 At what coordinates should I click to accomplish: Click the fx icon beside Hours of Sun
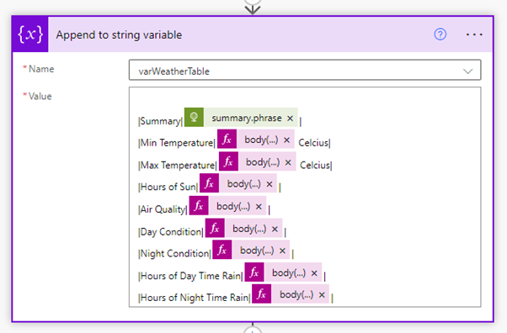click(x=209, y=183)
